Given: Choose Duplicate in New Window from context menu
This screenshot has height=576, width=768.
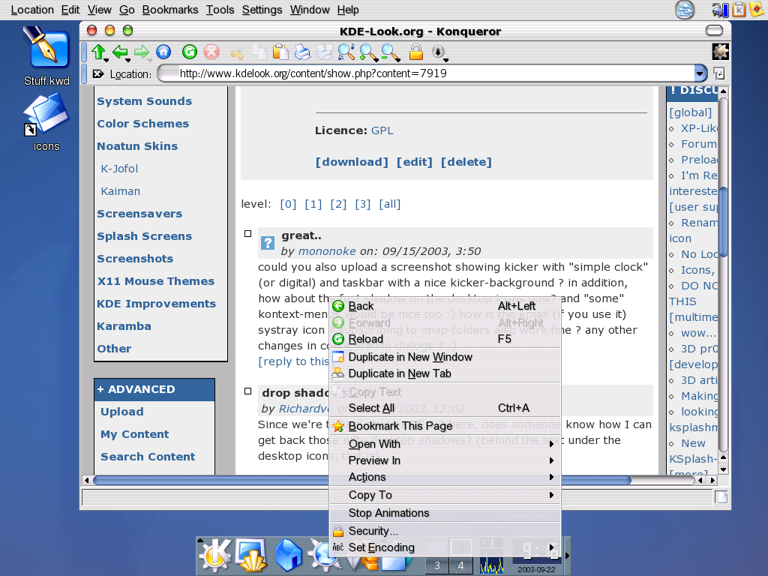Looking at the screenshot, I should click(445, 357).
